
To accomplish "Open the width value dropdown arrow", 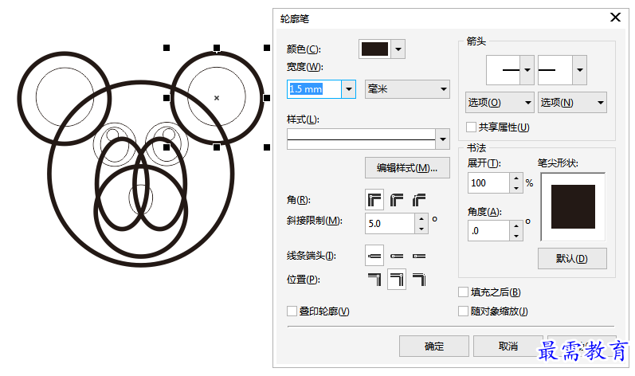I will pyautogui.click(x=349, y=89).
